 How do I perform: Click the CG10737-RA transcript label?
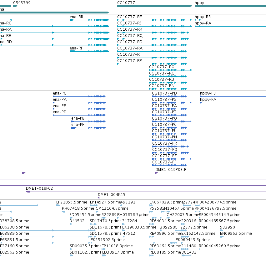tap(130, 48)
